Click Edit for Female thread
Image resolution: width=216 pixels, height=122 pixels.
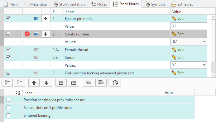tap(178, 49)
